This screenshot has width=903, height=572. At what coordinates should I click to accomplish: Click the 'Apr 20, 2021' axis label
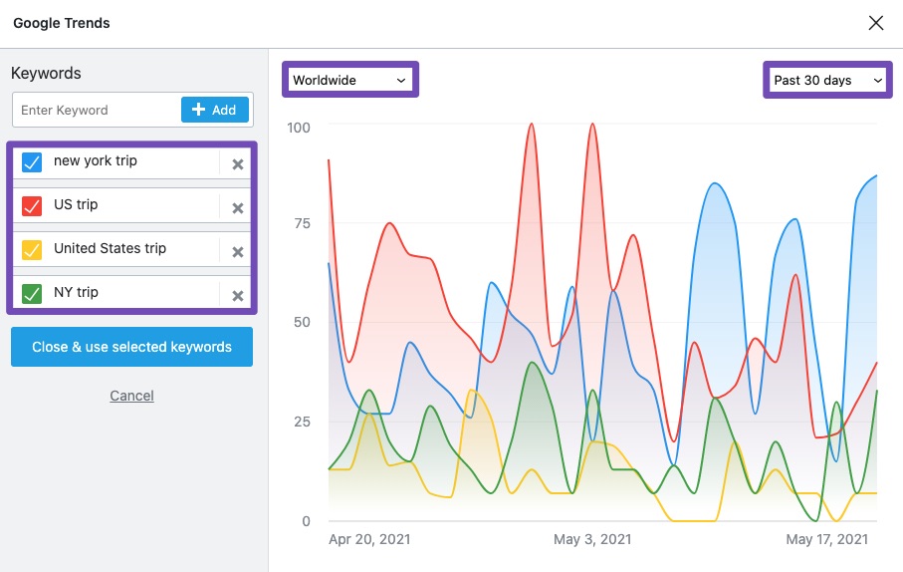[369, 540]
